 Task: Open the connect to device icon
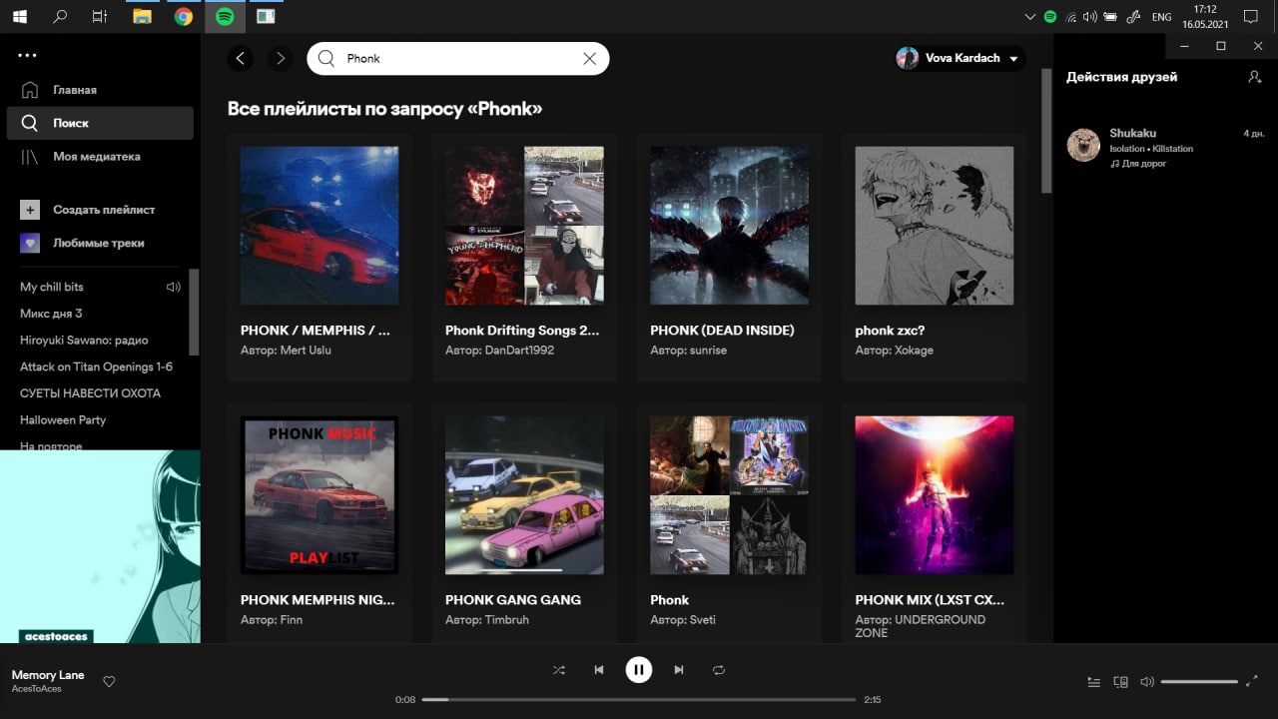point(1120,682)
